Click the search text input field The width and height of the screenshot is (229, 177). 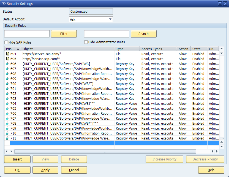point(107,34)
